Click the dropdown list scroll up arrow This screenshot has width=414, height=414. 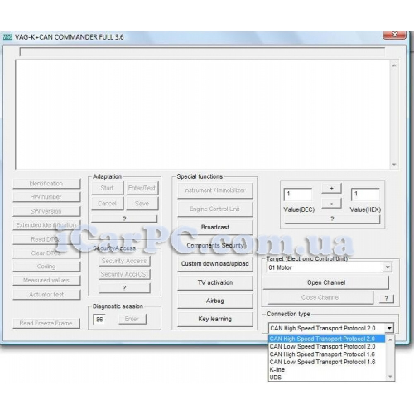click(390, 339)
